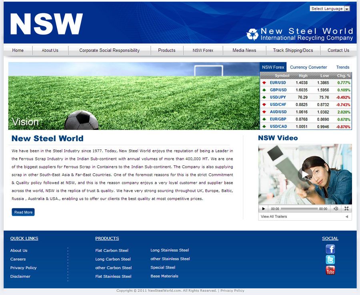Screen dimensions: 360x295
Task: Click the red down arrow for USD/CHF
Action: (264, 105)
